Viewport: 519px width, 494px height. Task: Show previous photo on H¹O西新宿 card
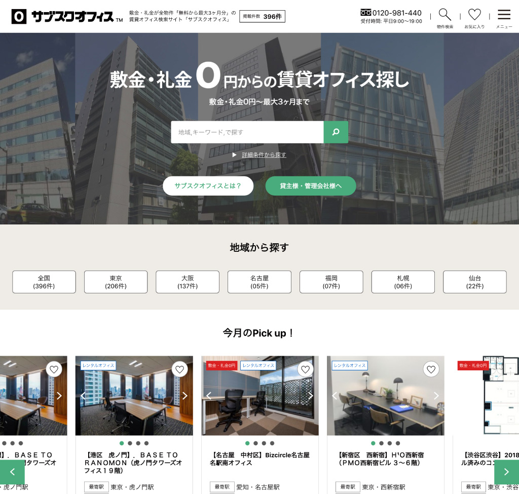pyautogui.click(x=335, y=396)
